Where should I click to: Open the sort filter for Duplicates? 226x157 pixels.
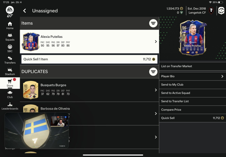pos(153,72)
